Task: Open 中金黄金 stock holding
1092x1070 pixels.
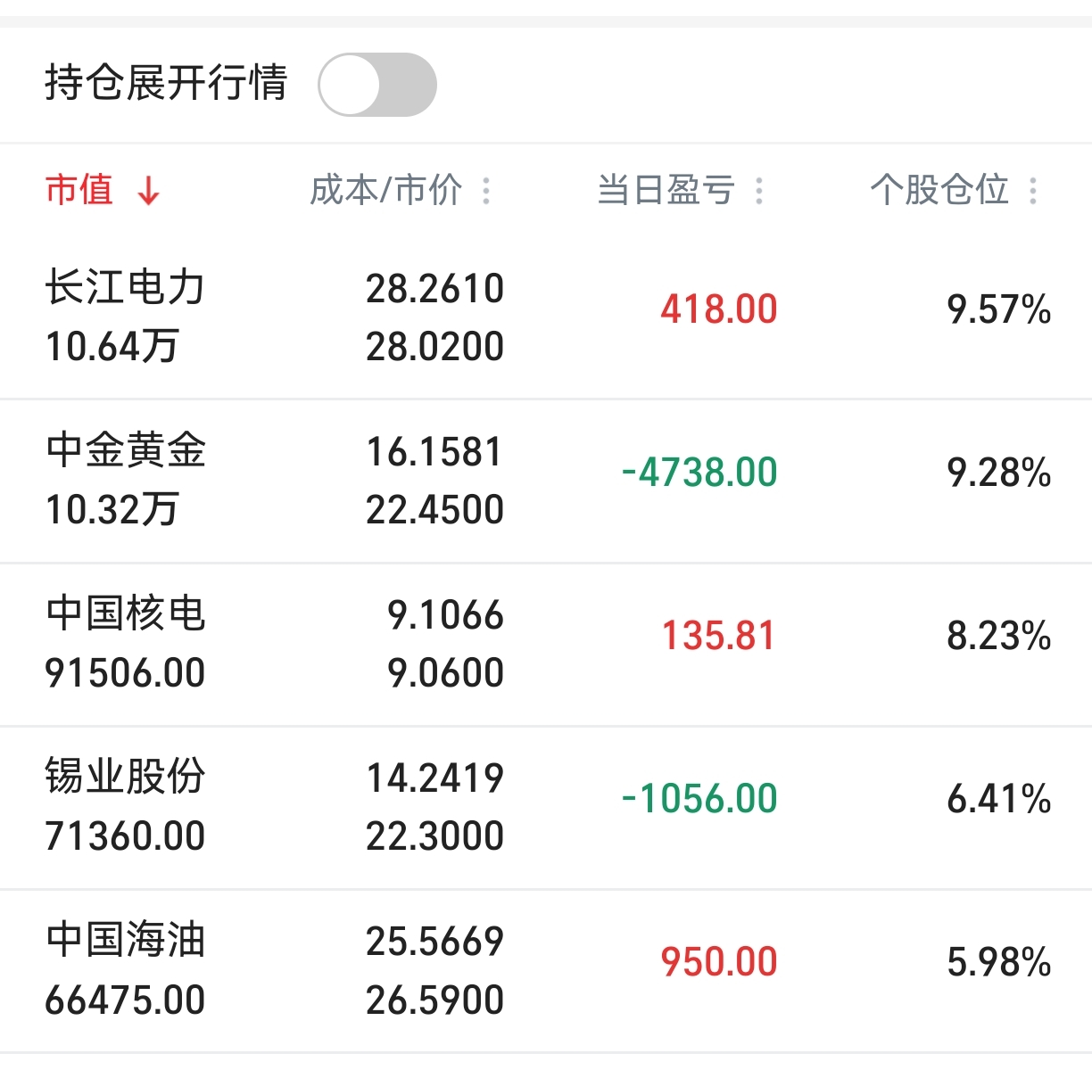Action: (x=126, y=451)
